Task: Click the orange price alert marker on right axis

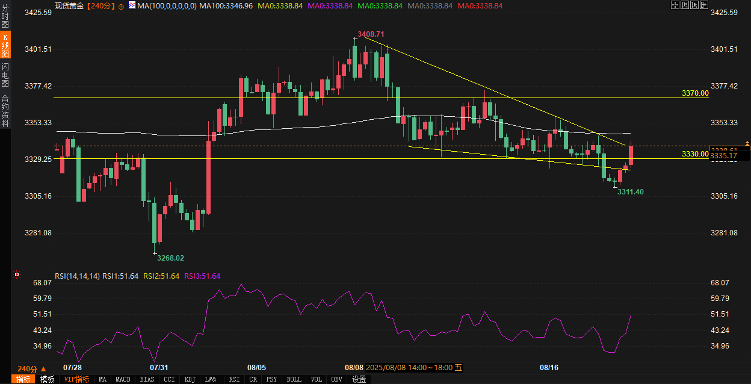Action: (747, 144)
